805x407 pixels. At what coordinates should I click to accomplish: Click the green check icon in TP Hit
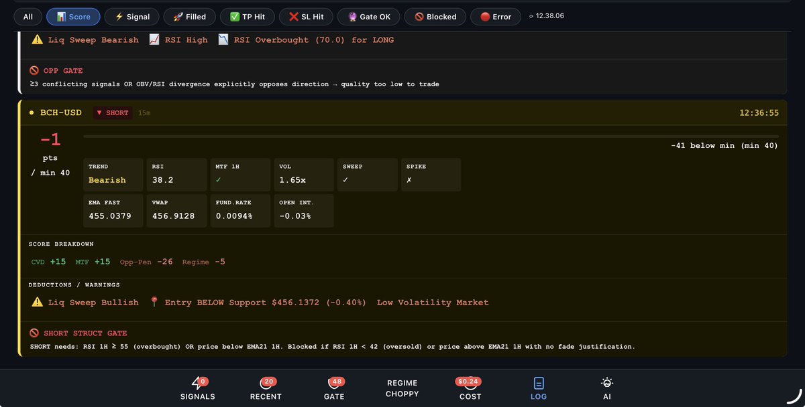click(x=235, y=17)
